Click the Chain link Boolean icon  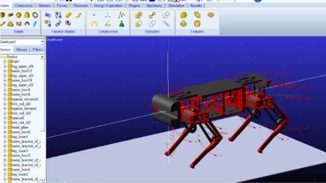click(x=166, y=24)
